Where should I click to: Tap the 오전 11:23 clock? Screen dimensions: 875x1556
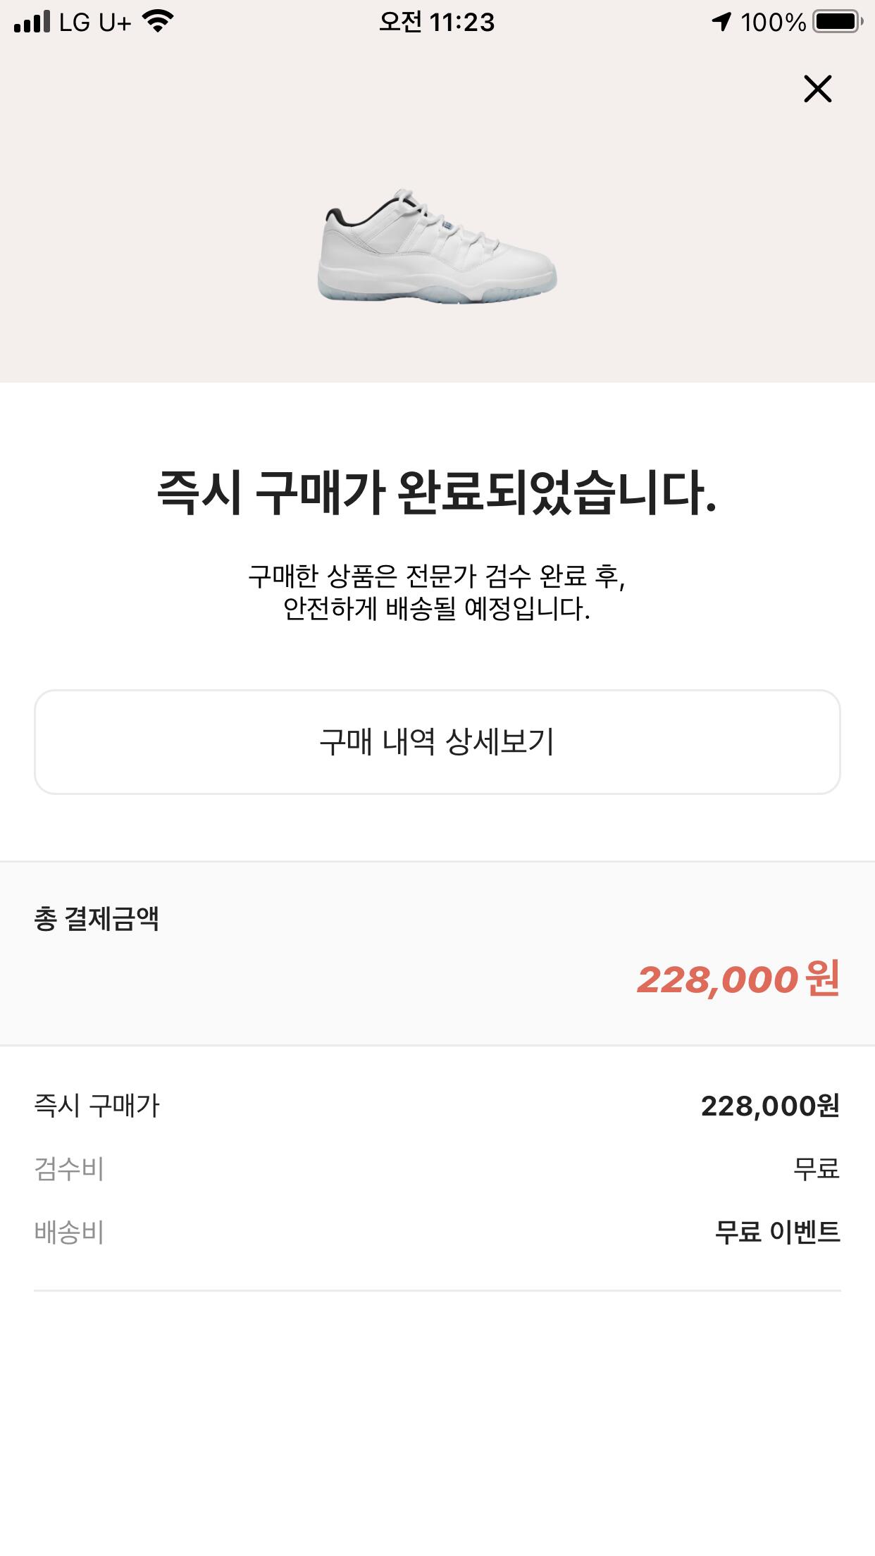(x=437, y=23)
